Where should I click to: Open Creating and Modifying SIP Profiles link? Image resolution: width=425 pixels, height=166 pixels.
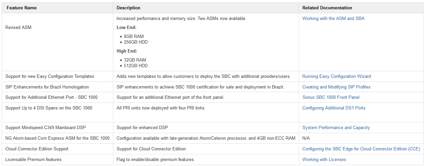pyautogui.click(x=336, y=87)
